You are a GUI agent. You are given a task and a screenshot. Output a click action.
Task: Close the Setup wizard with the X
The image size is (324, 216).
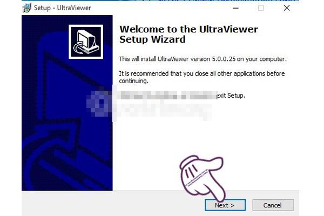(x=287, y=8)
